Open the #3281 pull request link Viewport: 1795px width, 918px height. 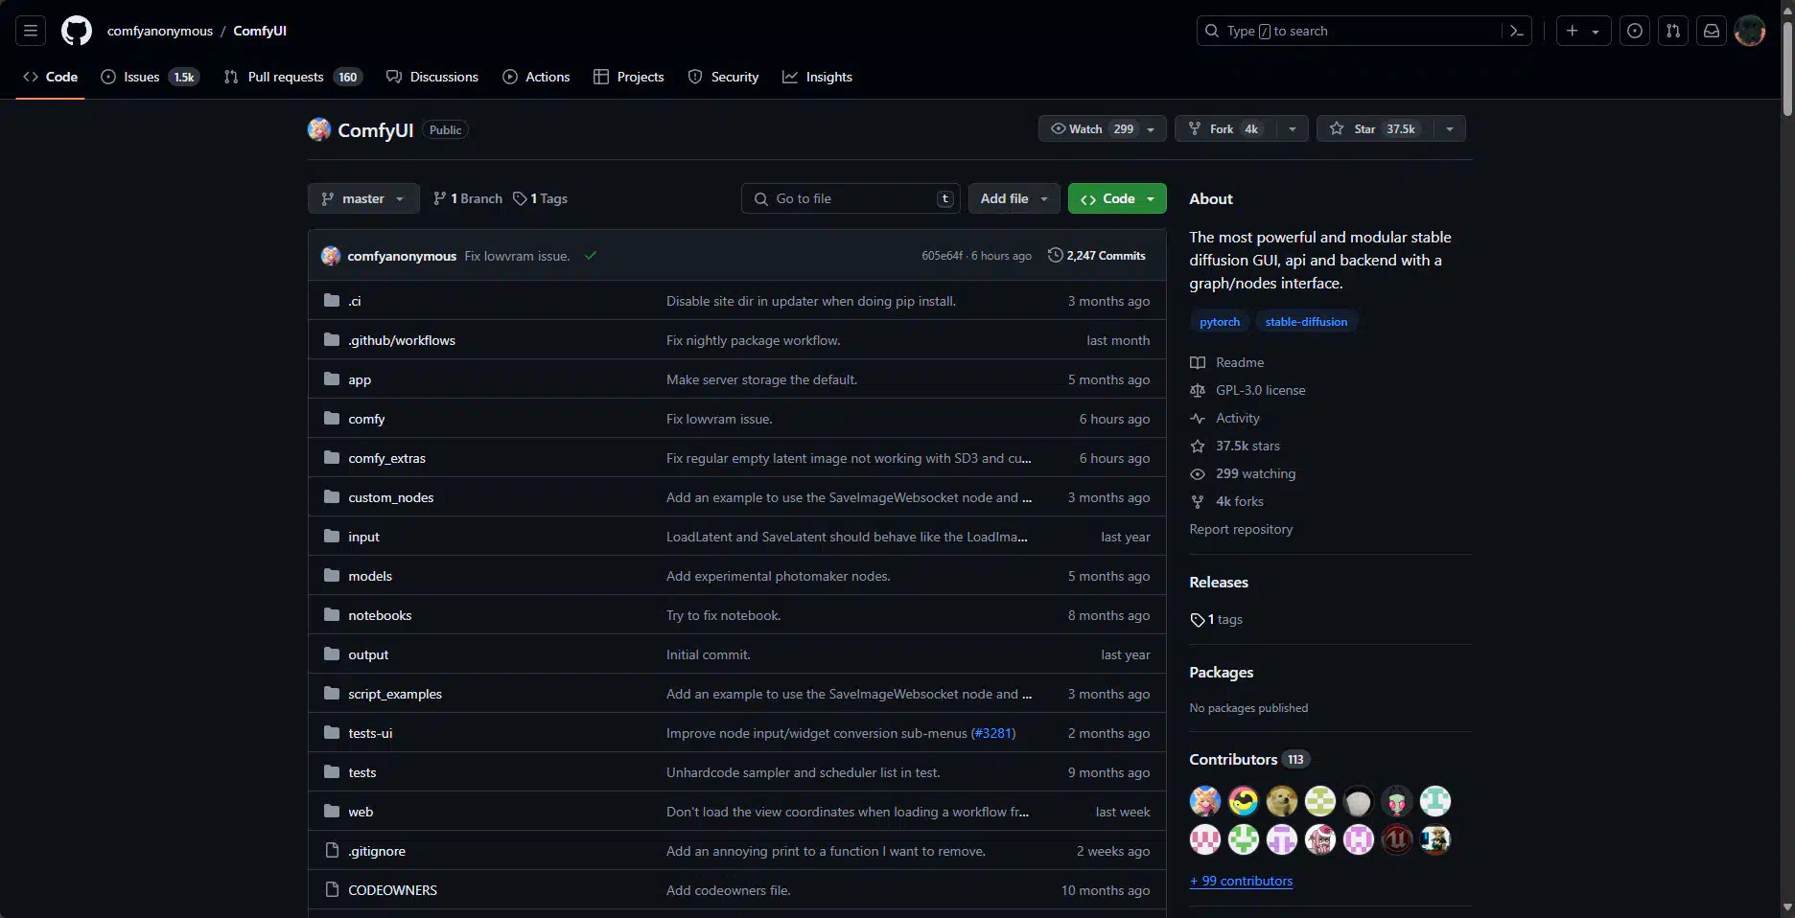[992, 733]
